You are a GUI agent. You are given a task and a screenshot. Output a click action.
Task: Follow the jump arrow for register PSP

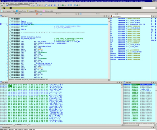point(126,52)
